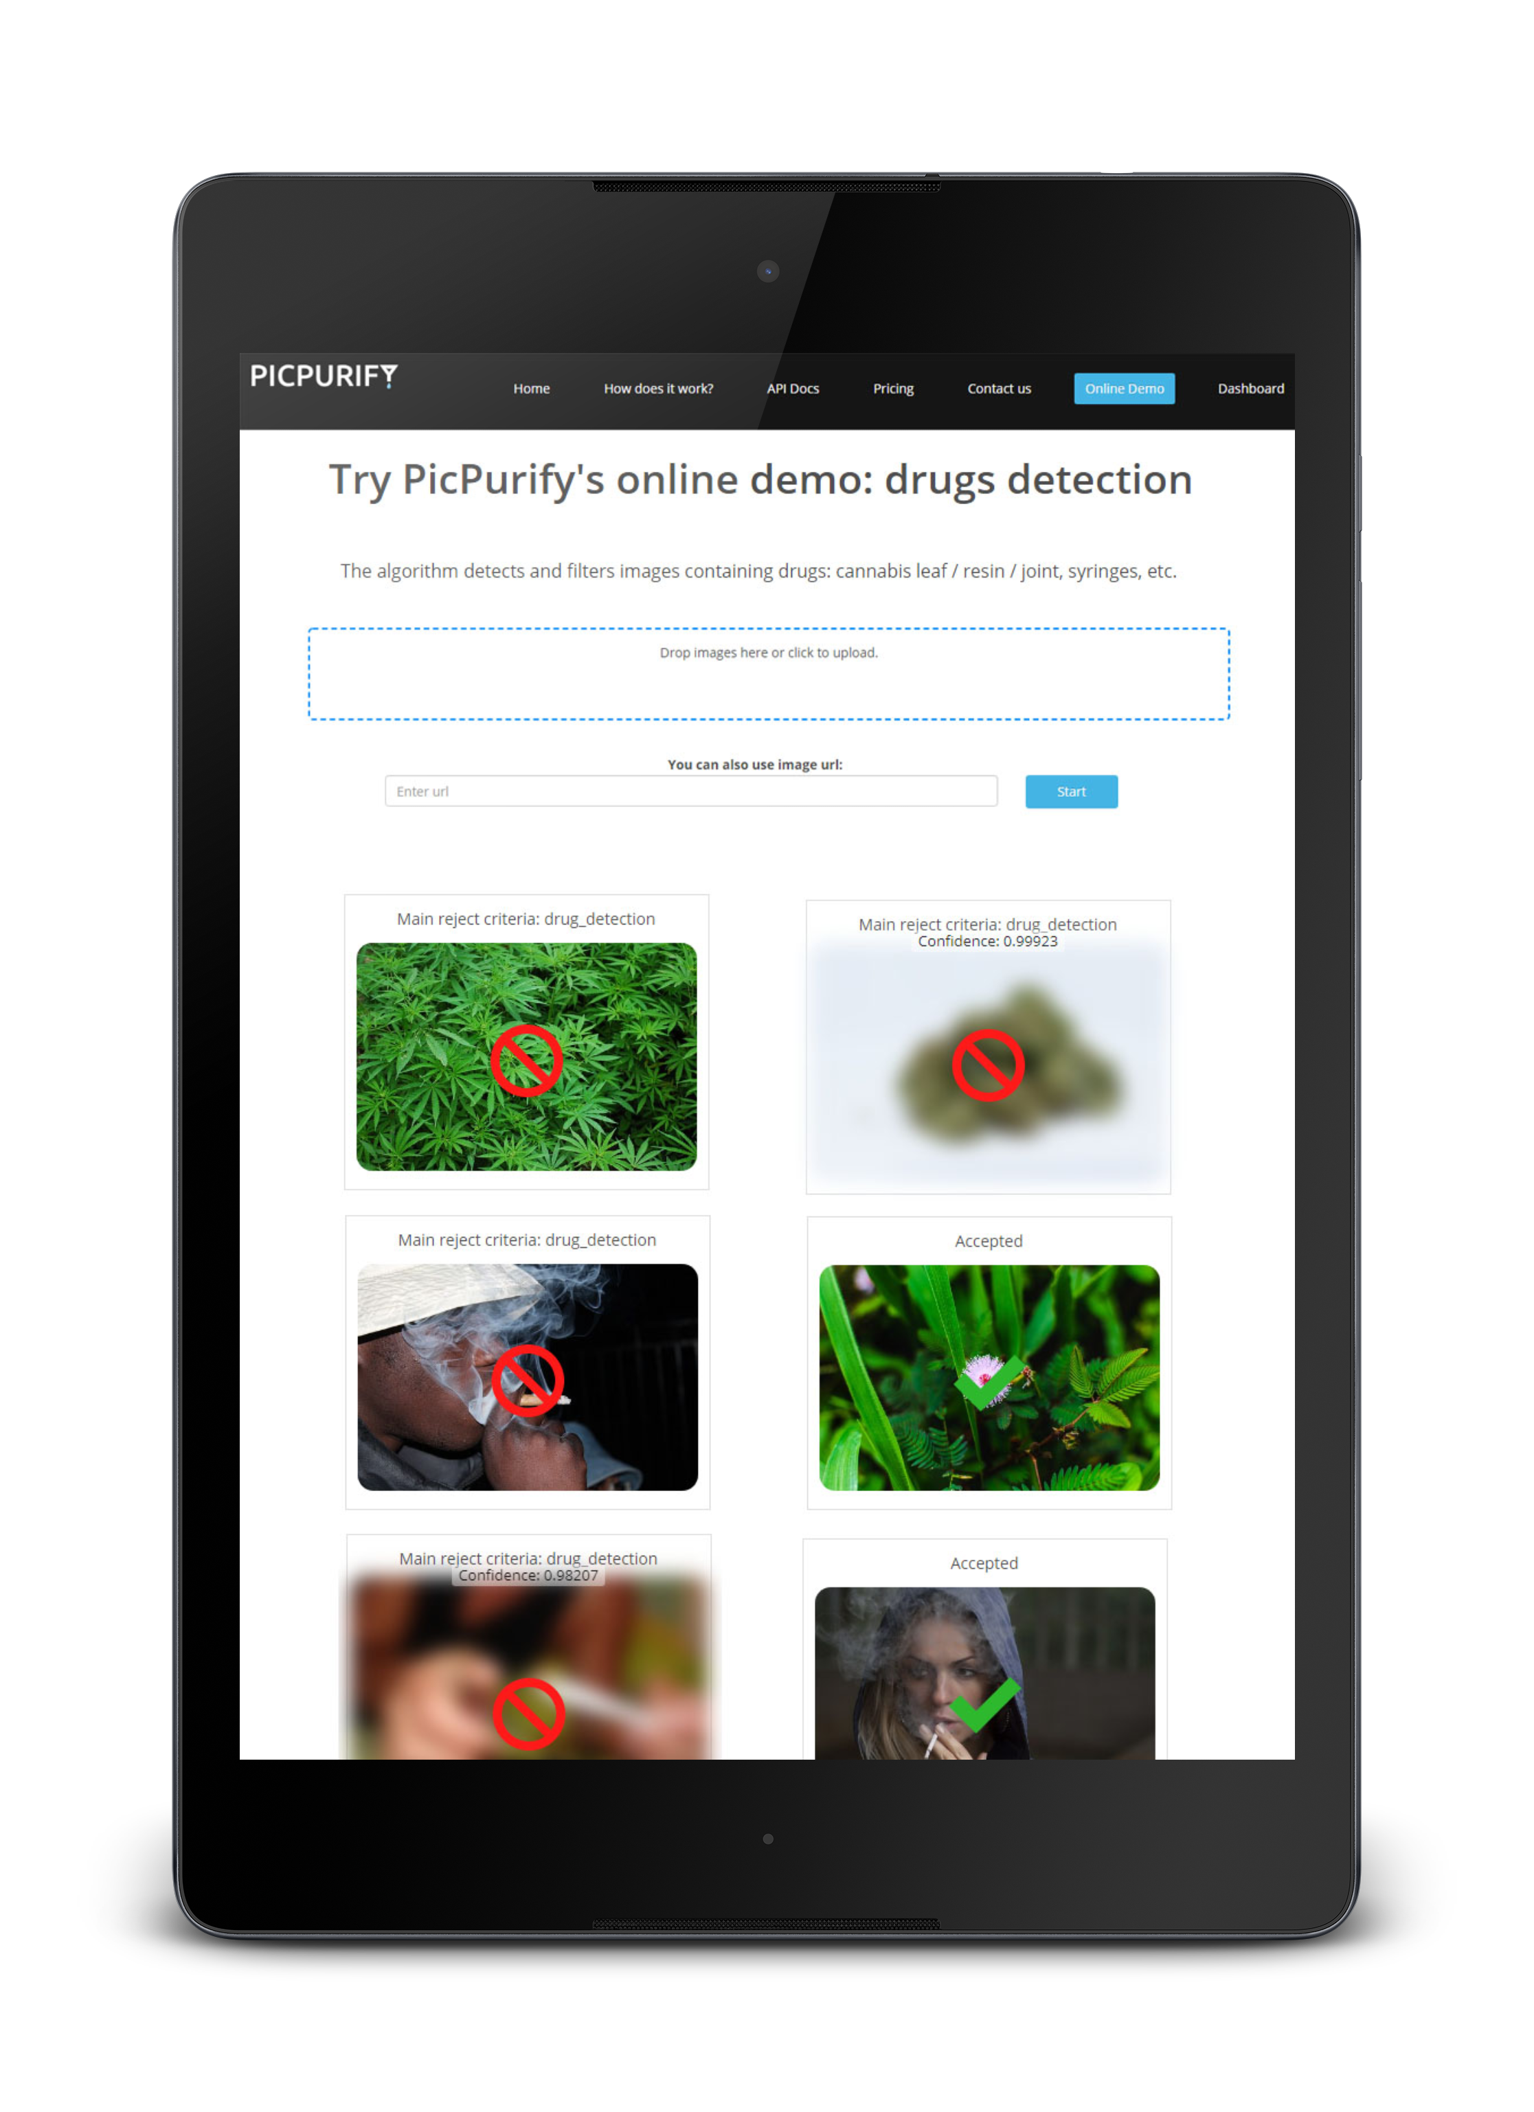Click the Online Demo tab in navigation
1534x2112 pixels.
click(x=1123, y=389)
